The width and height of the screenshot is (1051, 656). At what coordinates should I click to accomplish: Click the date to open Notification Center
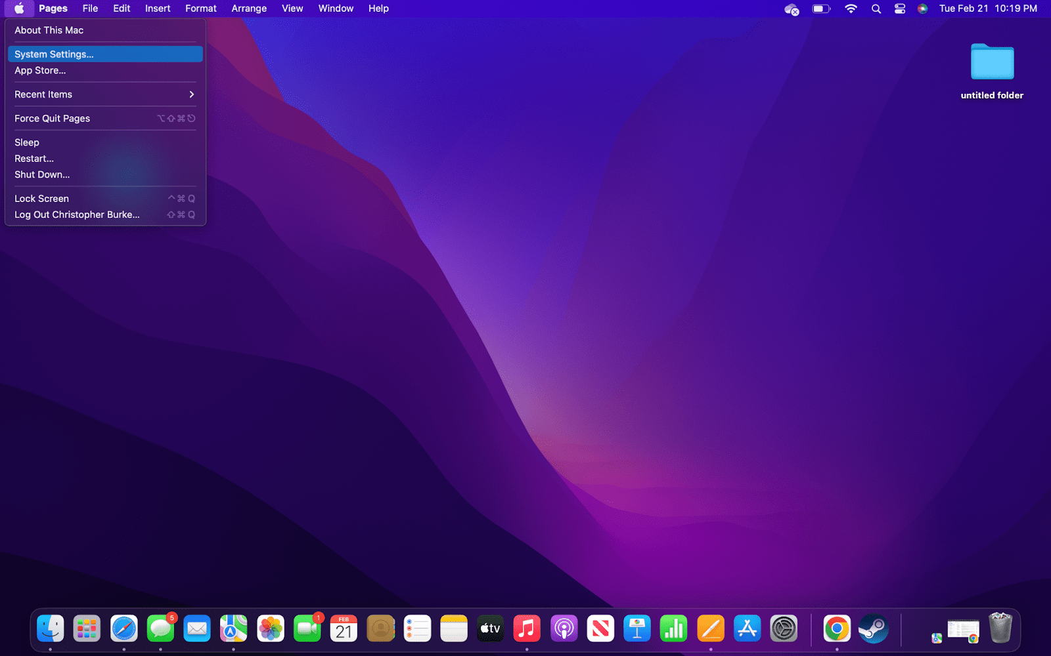[x=966, y=9]
